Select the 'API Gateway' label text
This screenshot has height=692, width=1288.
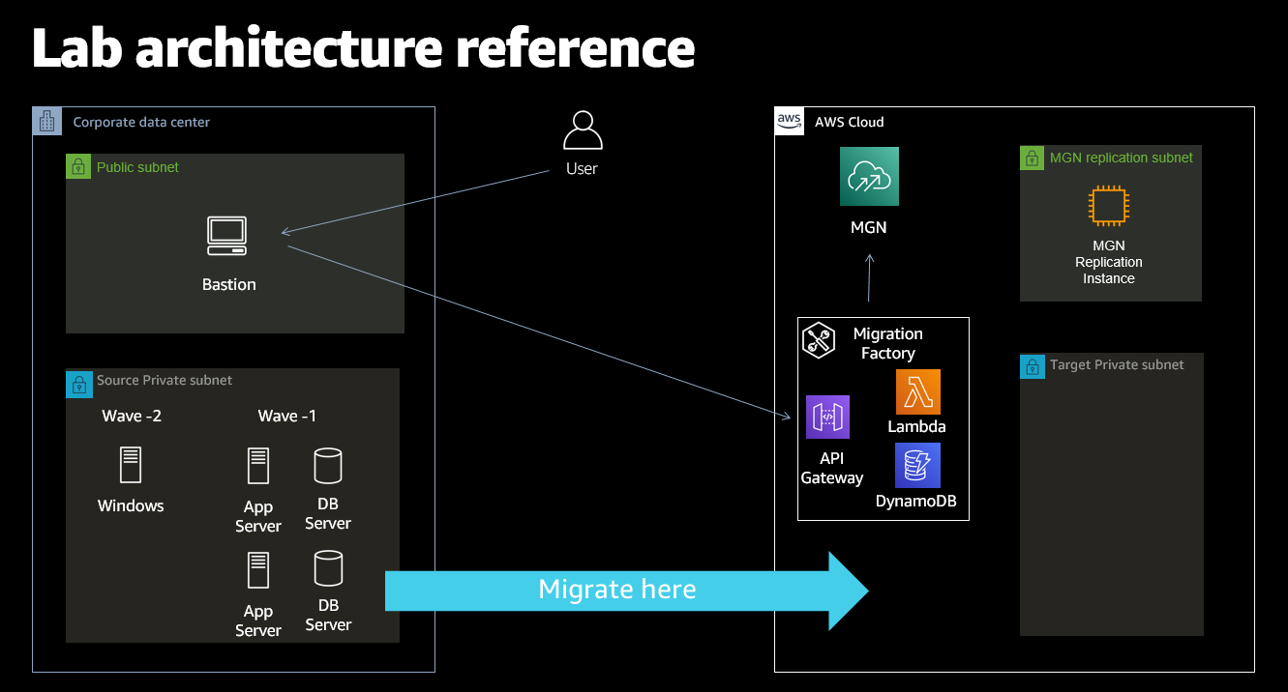832,468
